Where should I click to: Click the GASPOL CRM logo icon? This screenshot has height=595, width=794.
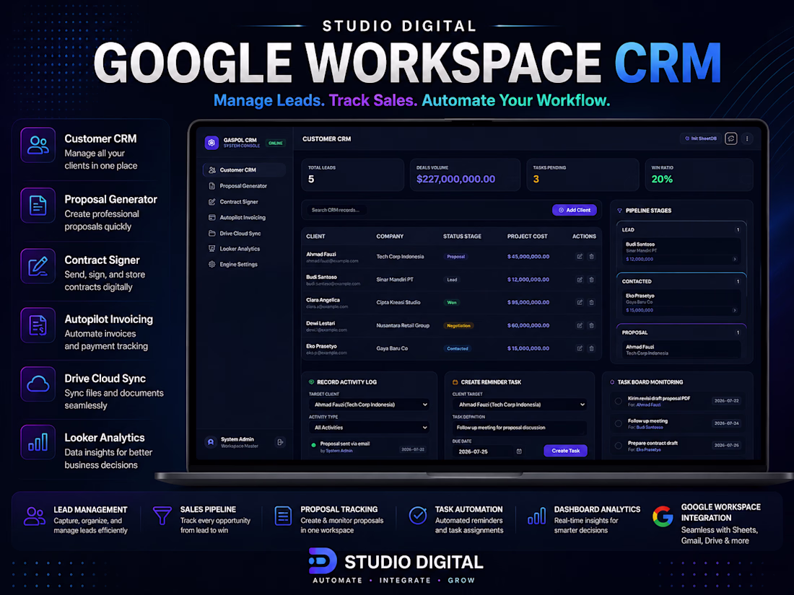[211, 143]
